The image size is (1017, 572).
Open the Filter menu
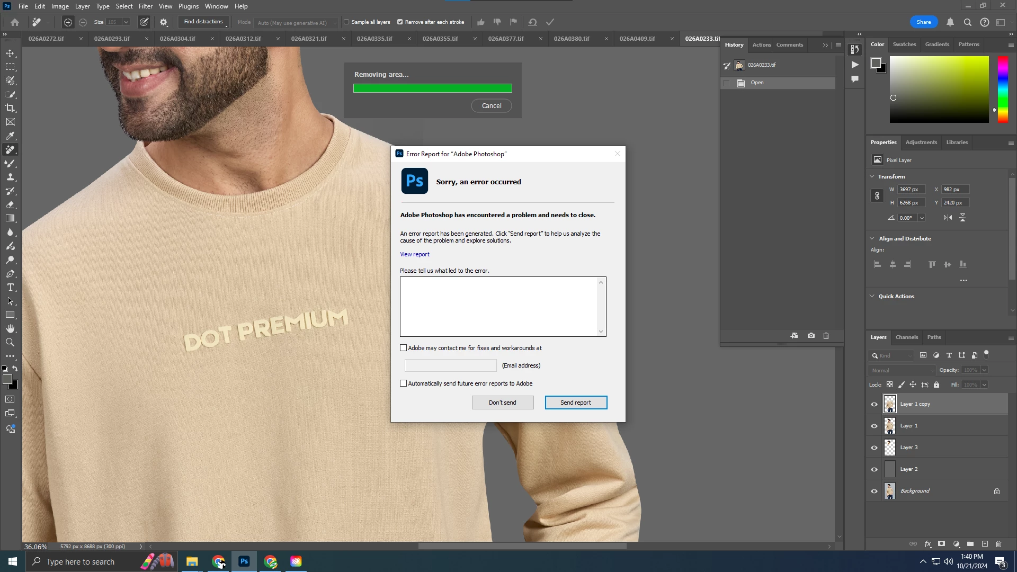pyautogui.click(x=145, y=6)
